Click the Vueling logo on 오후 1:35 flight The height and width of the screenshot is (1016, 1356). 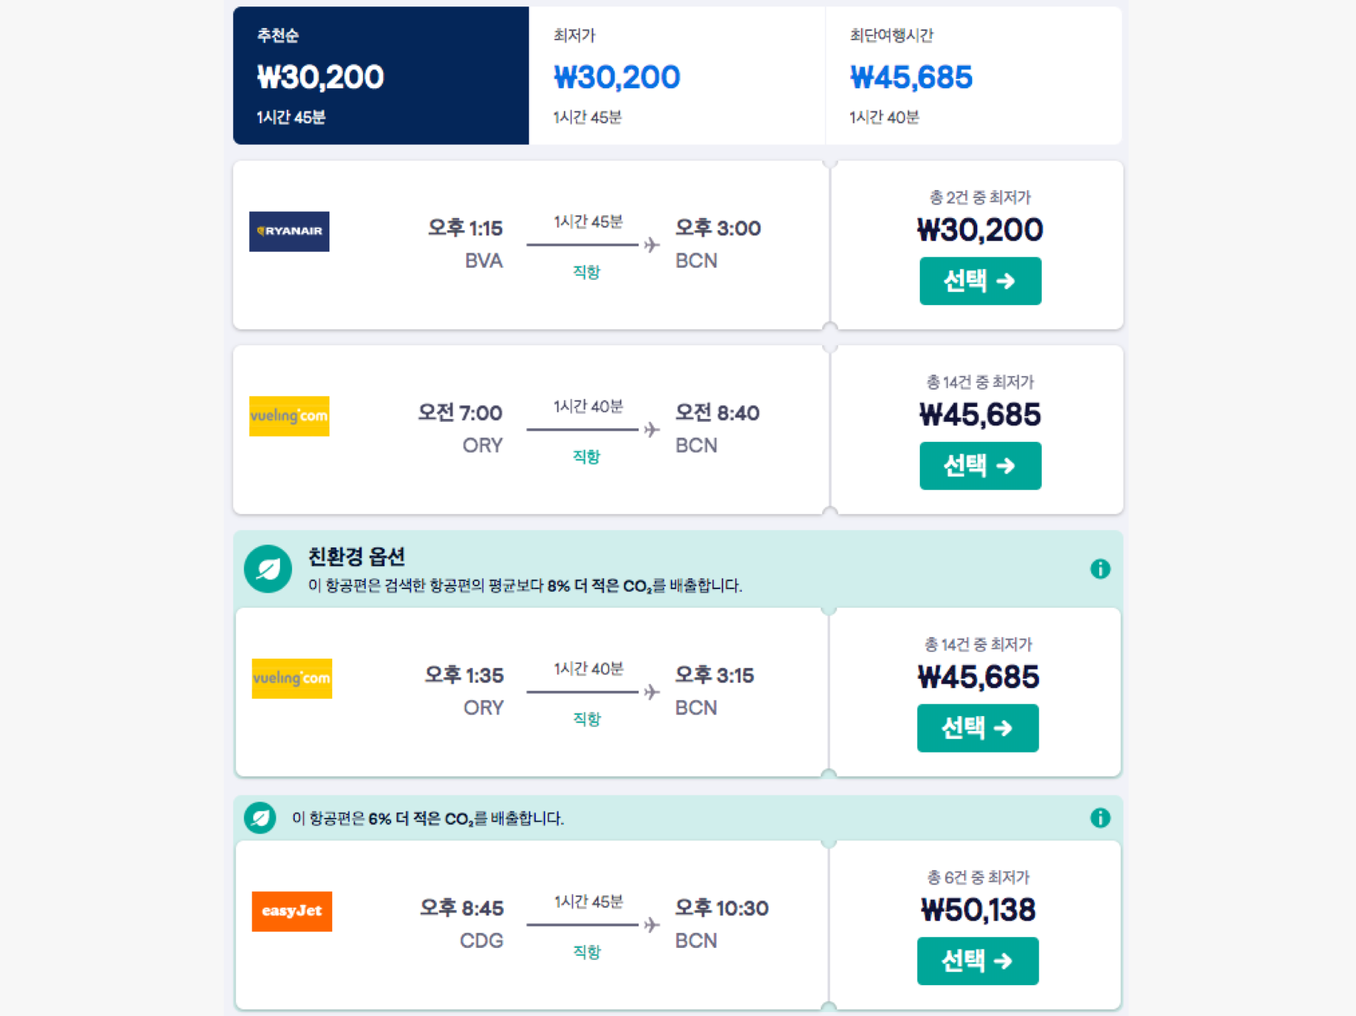coord(292,678)
